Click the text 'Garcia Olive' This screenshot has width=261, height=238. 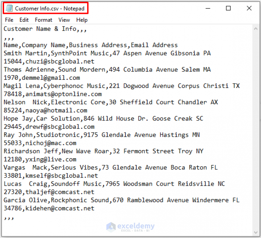tap(25, 200)
